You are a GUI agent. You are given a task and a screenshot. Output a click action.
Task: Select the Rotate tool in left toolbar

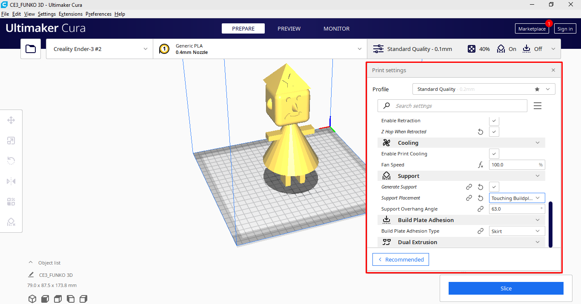click(11, 161)
